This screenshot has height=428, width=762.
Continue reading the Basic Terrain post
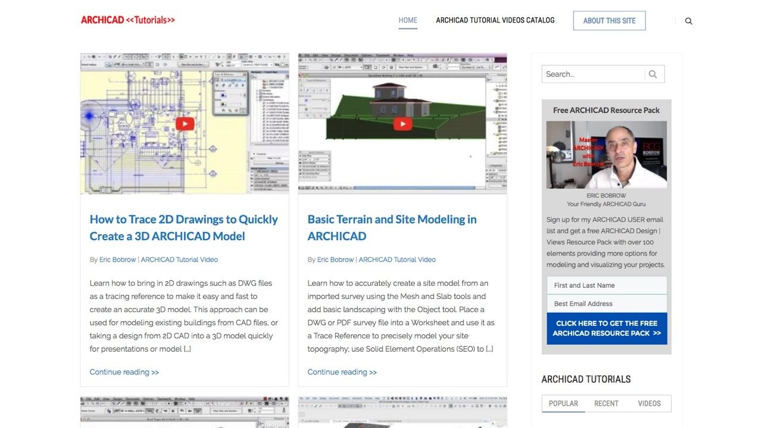pos(342,372)
